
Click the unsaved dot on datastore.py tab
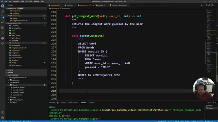(x=93, y=5)
